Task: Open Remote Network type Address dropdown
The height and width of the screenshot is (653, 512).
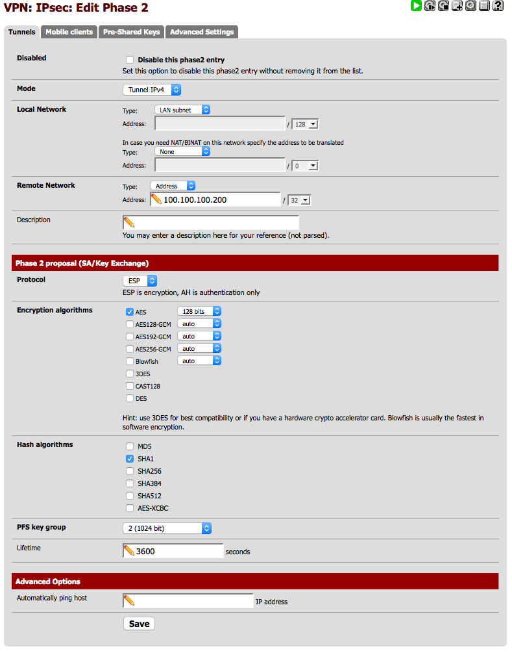Action: click(x=173, y=186)
